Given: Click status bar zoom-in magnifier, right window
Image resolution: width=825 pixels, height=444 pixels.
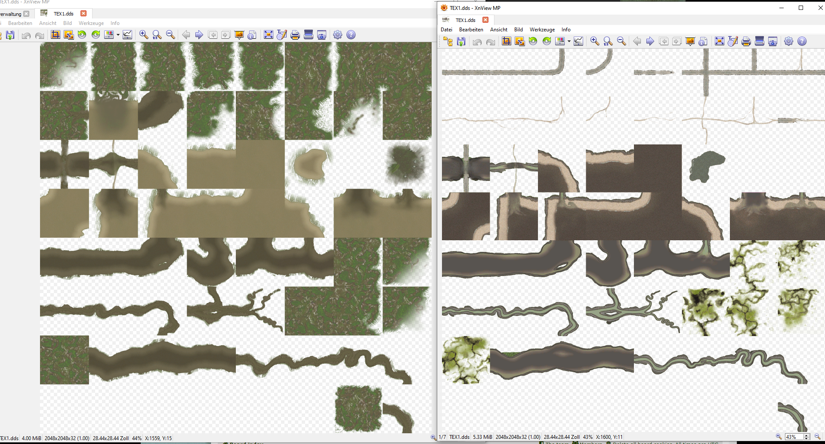Looking at the screenshot, I should (x=779, y=437).
